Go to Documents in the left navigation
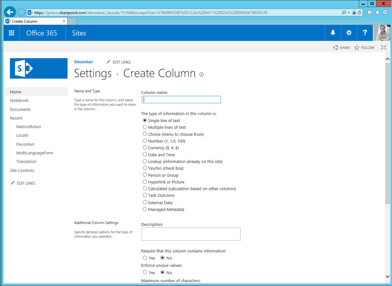 pyautogui.click(x=20, y=109)
